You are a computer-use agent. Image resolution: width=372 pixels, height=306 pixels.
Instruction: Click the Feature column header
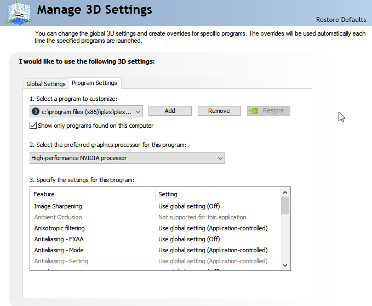(44, 194)
